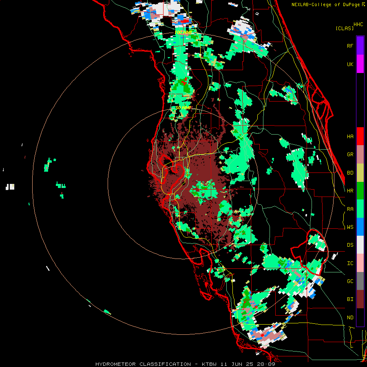The image size is (367, 367).
Task: Click the purple RF color swatch in legend
Action: point(360,45)
